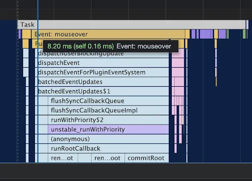Click the batchedEventUpdates frame
The height and width of the screenshot is (181, 252).
point(102,82)
